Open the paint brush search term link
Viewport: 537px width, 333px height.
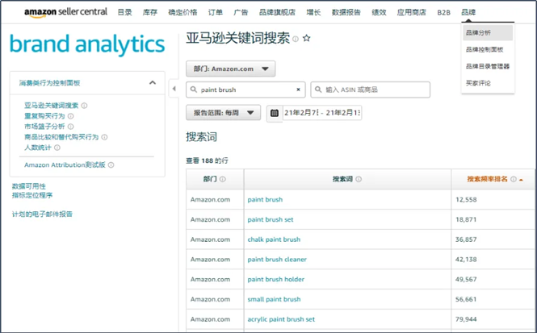coord(265,200)
